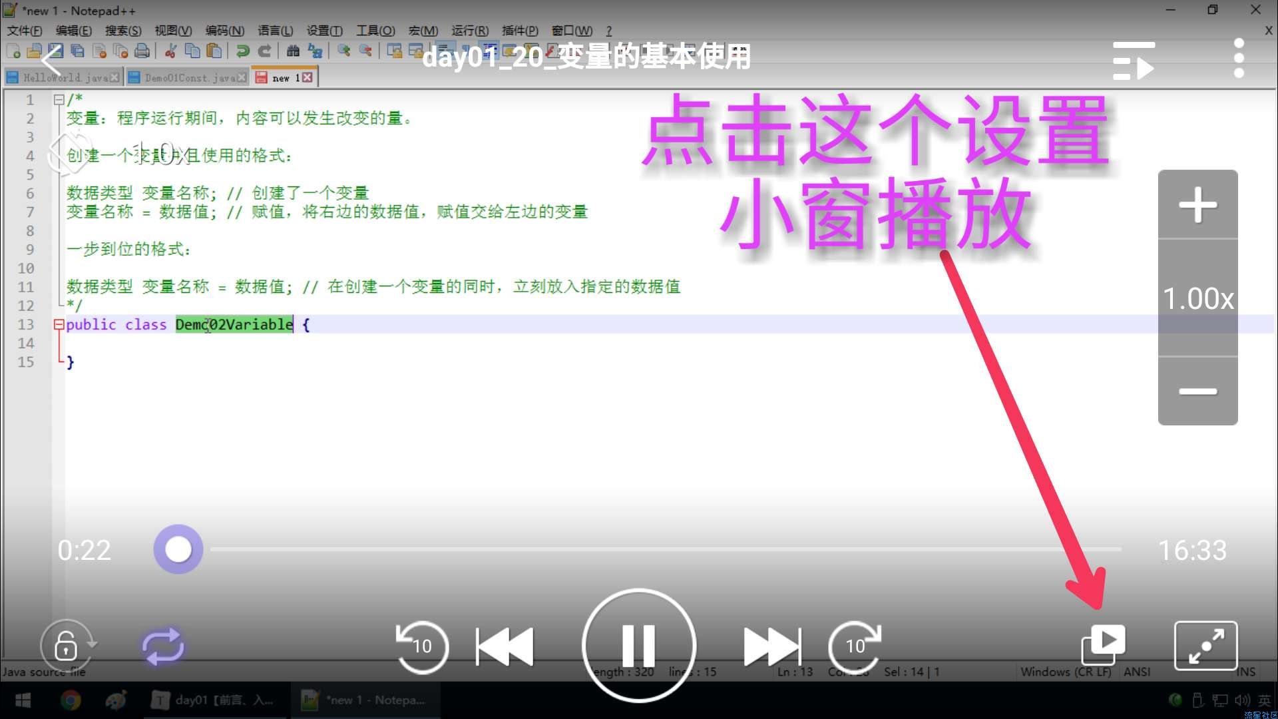The width and height of the screenshot is (1278, 719).
Task: Click the Cut scissors toolbar icon
Action: point(170,51)
